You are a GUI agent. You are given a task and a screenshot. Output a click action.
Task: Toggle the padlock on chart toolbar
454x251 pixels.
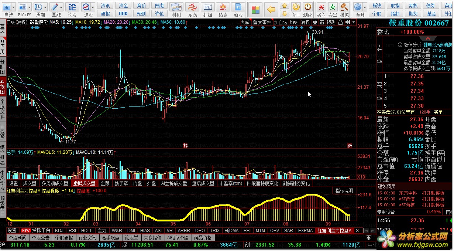coord(340,22)
